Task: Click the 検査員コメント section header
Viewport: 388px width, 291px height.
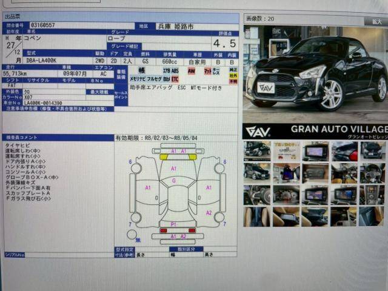Action: (x=58, y=138)
